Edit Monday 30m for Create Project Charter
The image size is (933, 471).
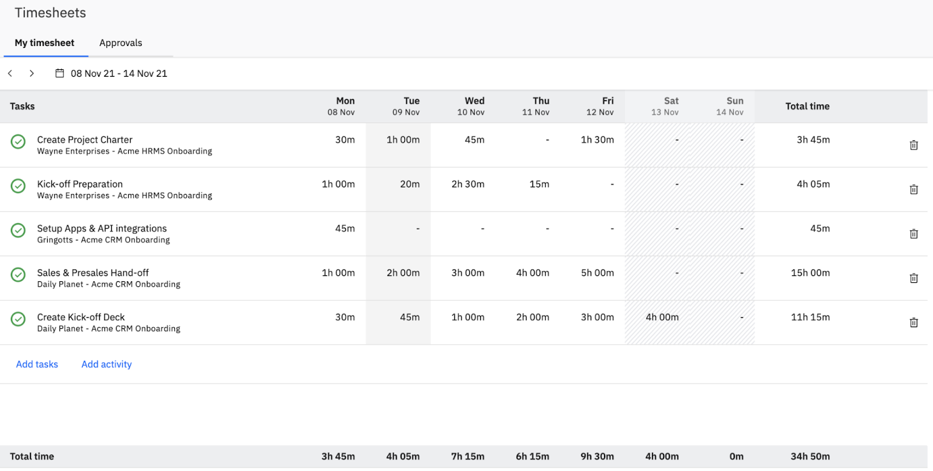pyautogui.click(x=345, y=140)
